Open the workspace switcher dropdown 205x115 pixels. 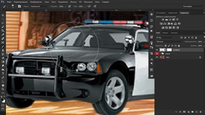pyautogui.click(x=193, y=6)
